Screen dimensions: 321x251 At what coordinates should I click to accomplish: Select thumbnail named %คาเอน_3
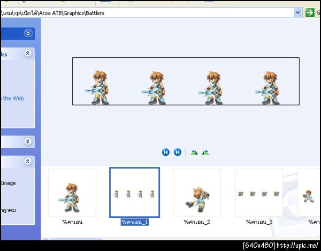(259, 193)
